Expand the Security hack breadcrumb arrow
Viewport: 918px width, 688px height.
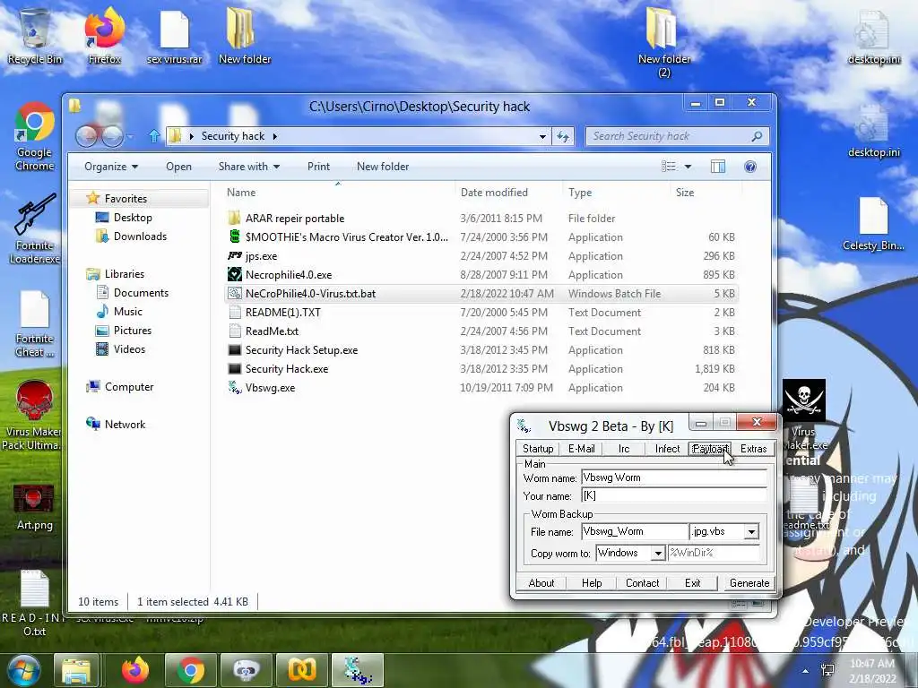[274, 136]
